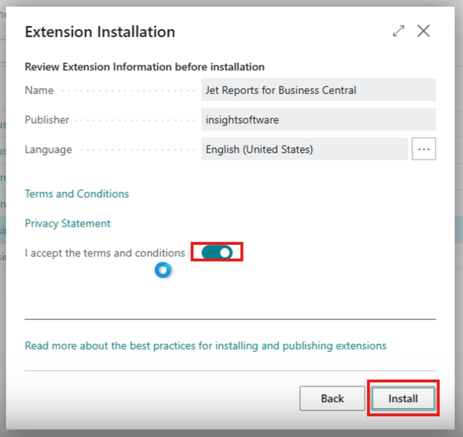Open the Language lookup ellipsis button
The width and height of the screenshot is (463, 437).
coord(424,149)
